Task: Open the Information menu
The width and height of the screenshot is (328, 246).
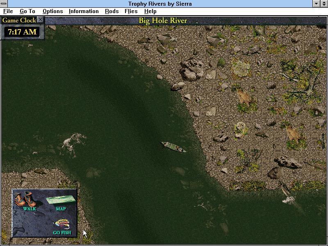Action: coord(84,11)
